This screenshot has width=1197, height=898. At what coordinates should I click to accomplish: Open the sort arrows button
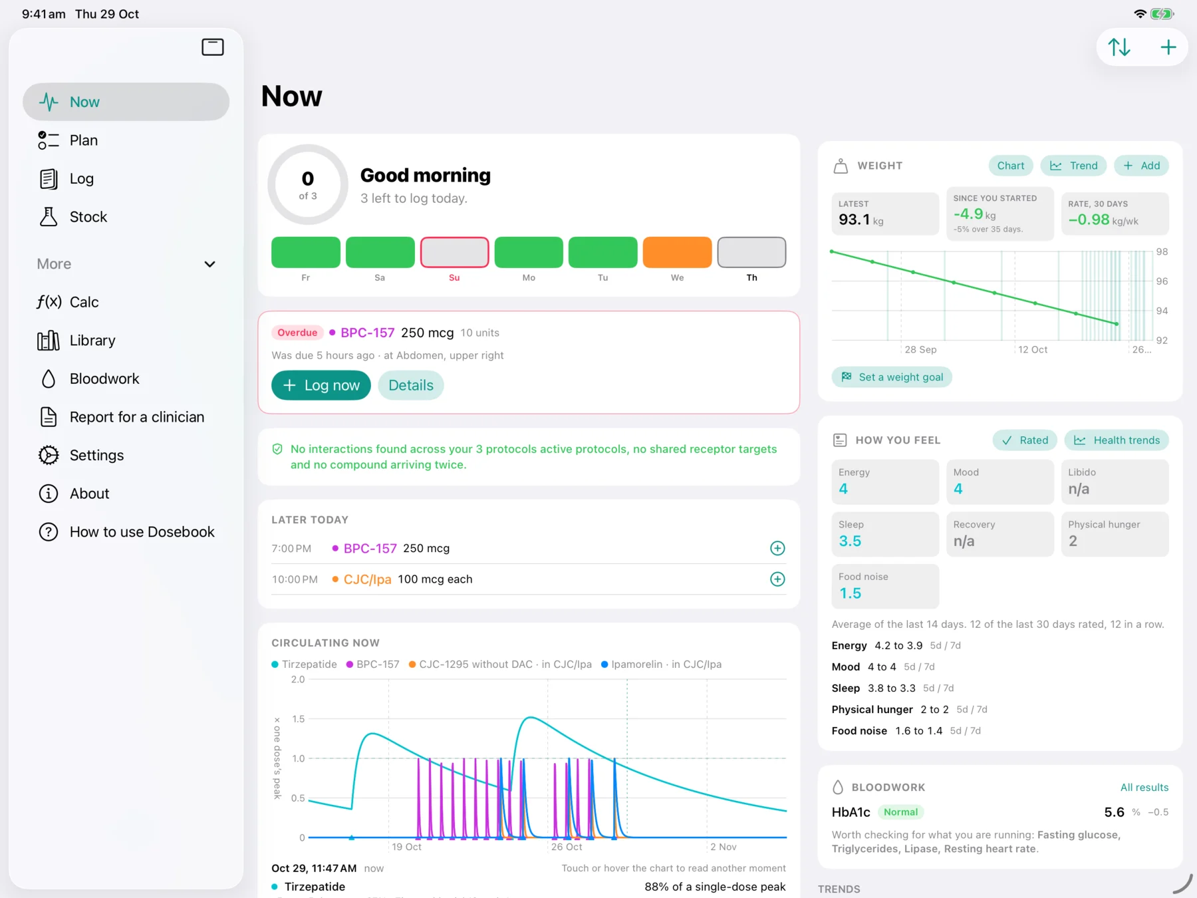tap(1119, 47)
